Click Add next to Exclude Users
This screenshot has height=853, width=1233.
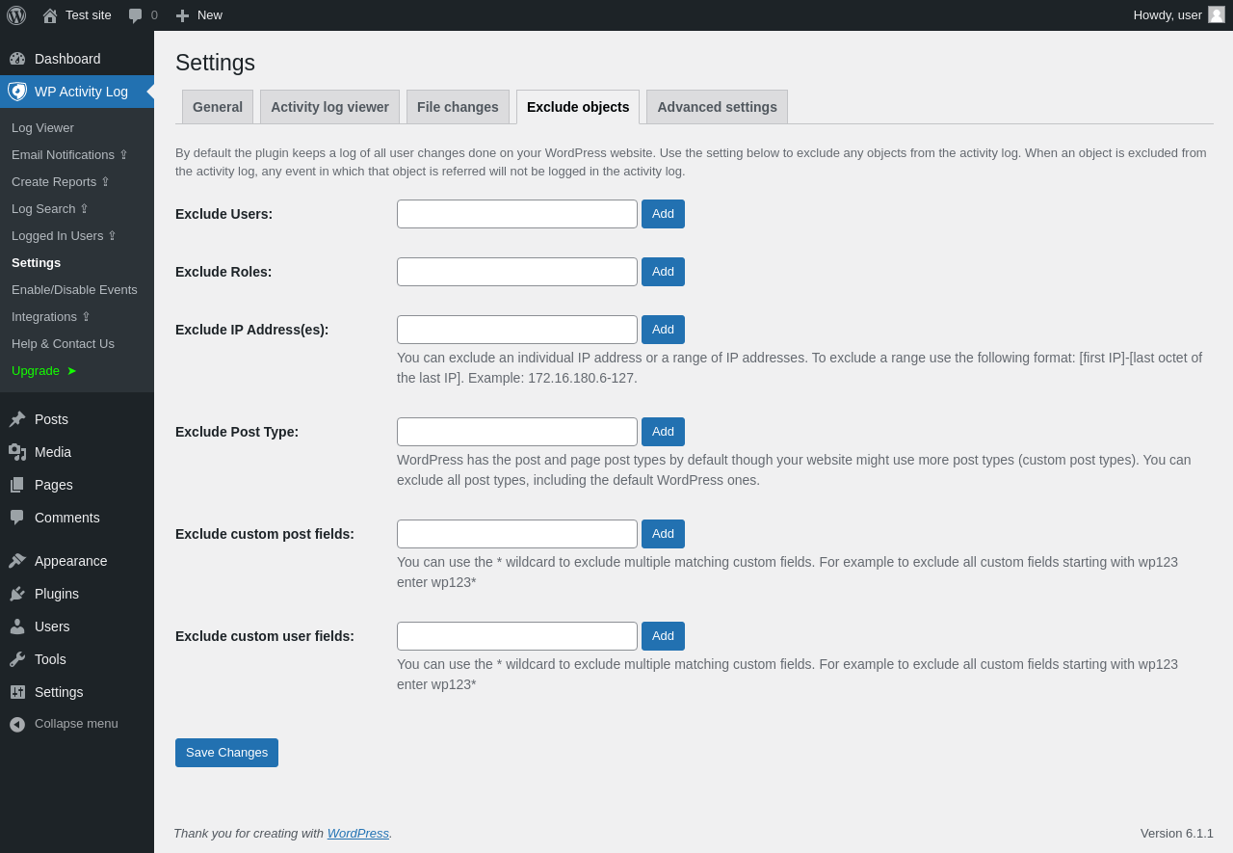(x=663, y=214)
